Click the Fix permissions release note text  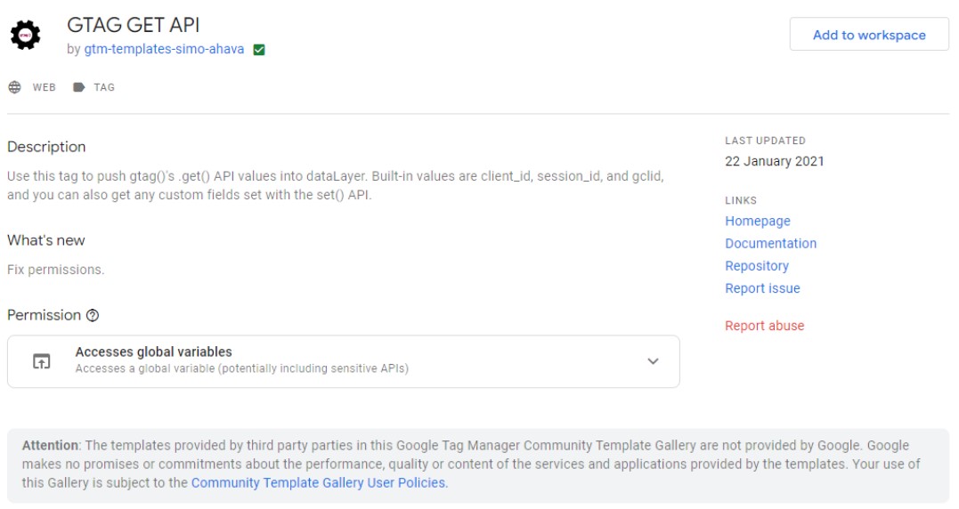click(55, 270)
